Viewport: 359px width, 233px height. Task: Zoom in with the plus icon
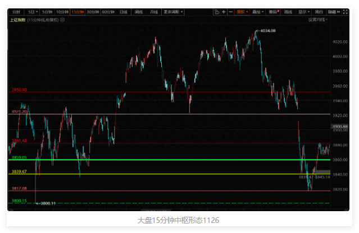pyautogui.click(x=224, y=11)
